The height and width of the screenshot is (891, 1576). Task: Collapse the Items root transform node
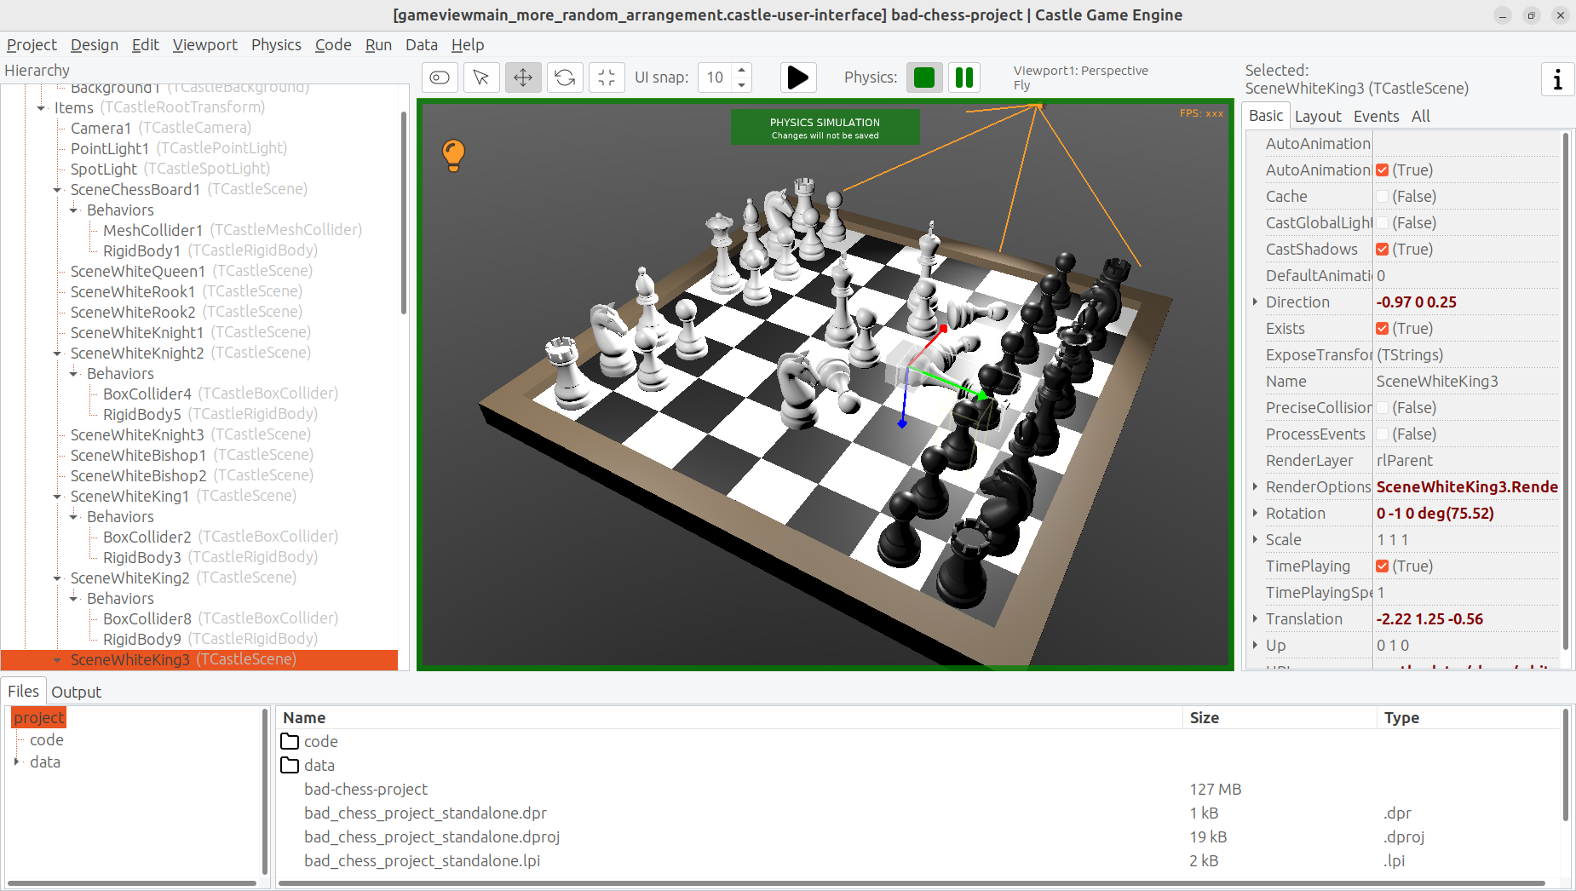click(x=41, y=108)
